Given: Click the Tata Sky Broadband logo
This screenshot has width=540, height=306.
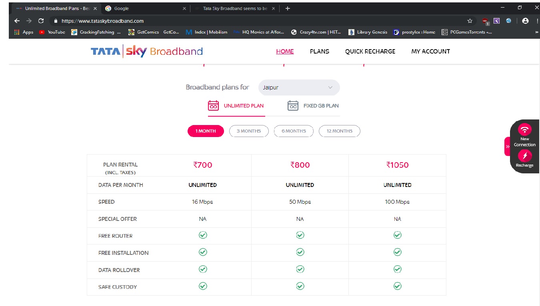Looking at the screenshot, I should [x=146, y=51].
